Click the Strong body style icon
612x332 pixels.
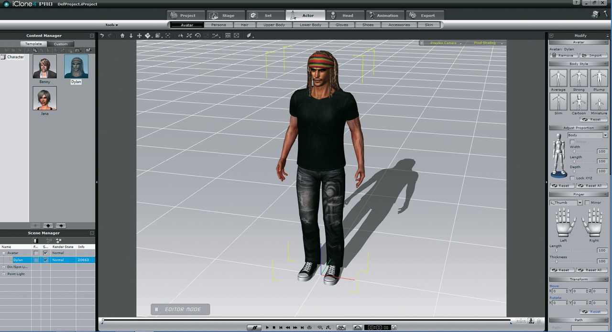click(579, 78)
